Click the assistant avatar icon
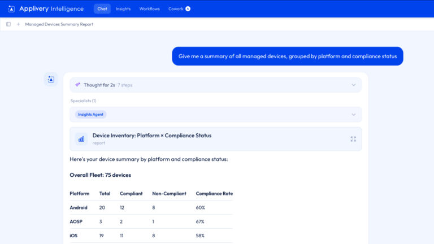 [x=51, y=80]
